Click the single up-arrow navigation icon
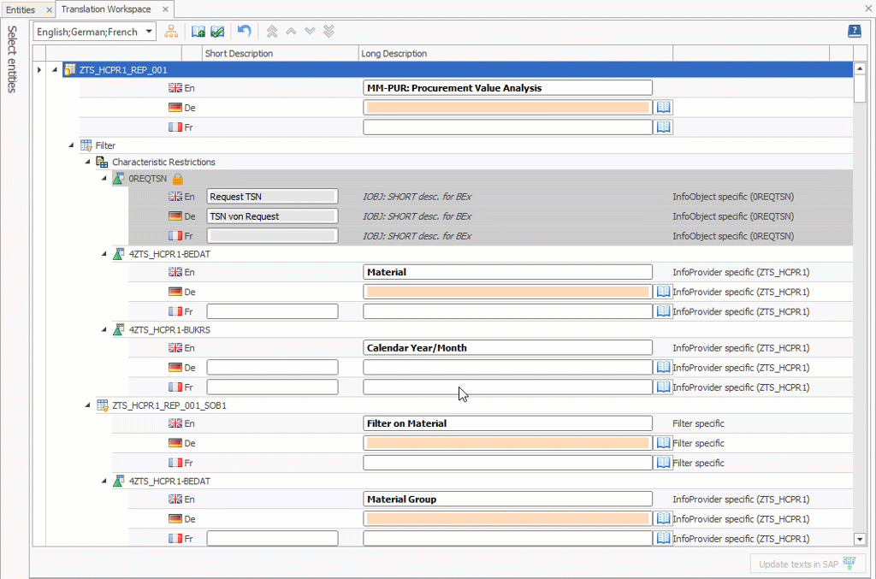 [x=291, y=32]
